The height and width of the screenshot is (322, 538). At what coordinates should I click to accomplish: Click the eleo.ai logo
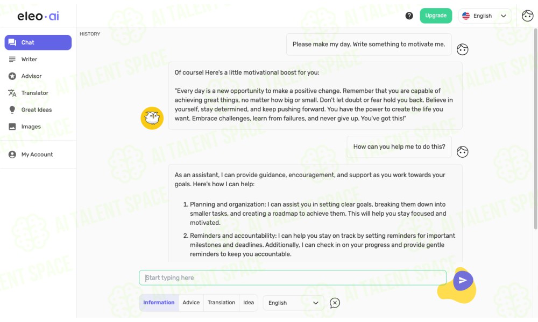38,16
